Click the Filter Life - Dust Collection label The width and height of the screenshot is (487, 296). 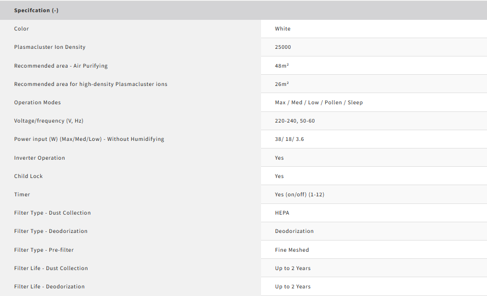51,268
